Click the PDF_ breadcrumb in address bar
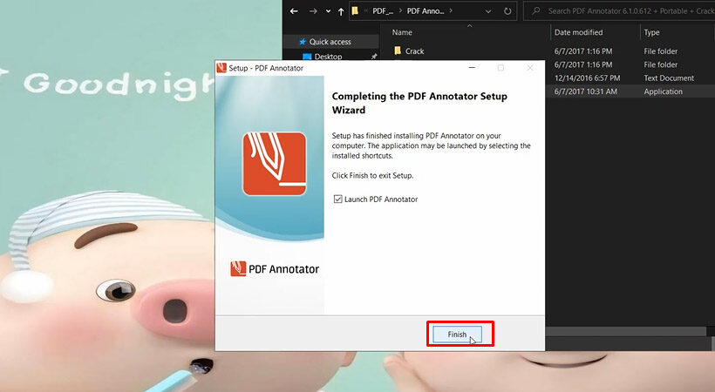 pyautogui.click(x=382, y=11)
